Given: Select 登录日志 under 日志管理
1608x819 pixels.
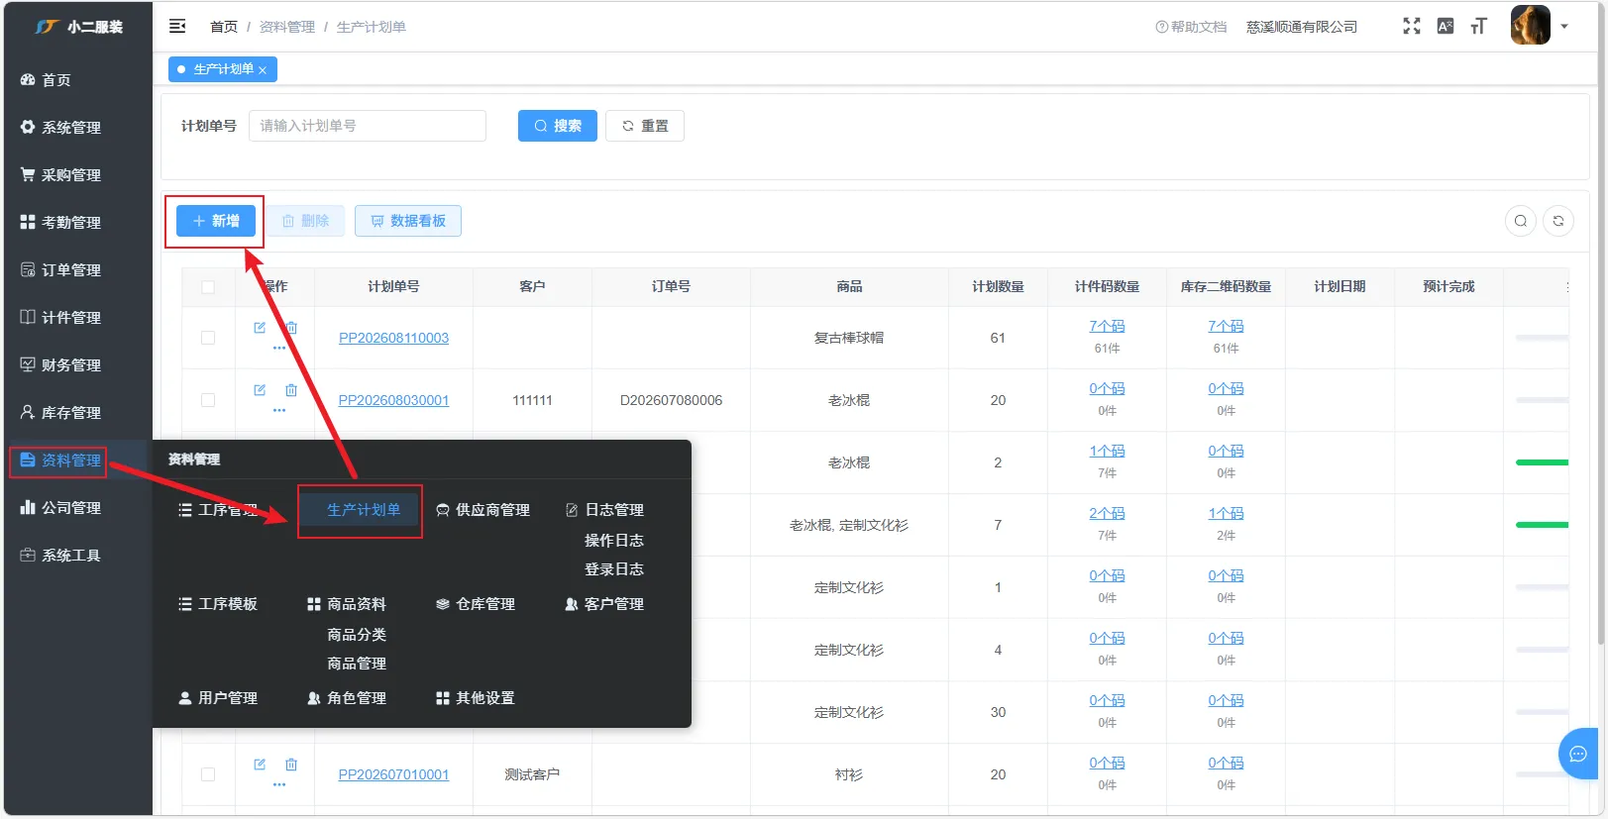Looking at the screenshot, I should (x=614, y=569).
